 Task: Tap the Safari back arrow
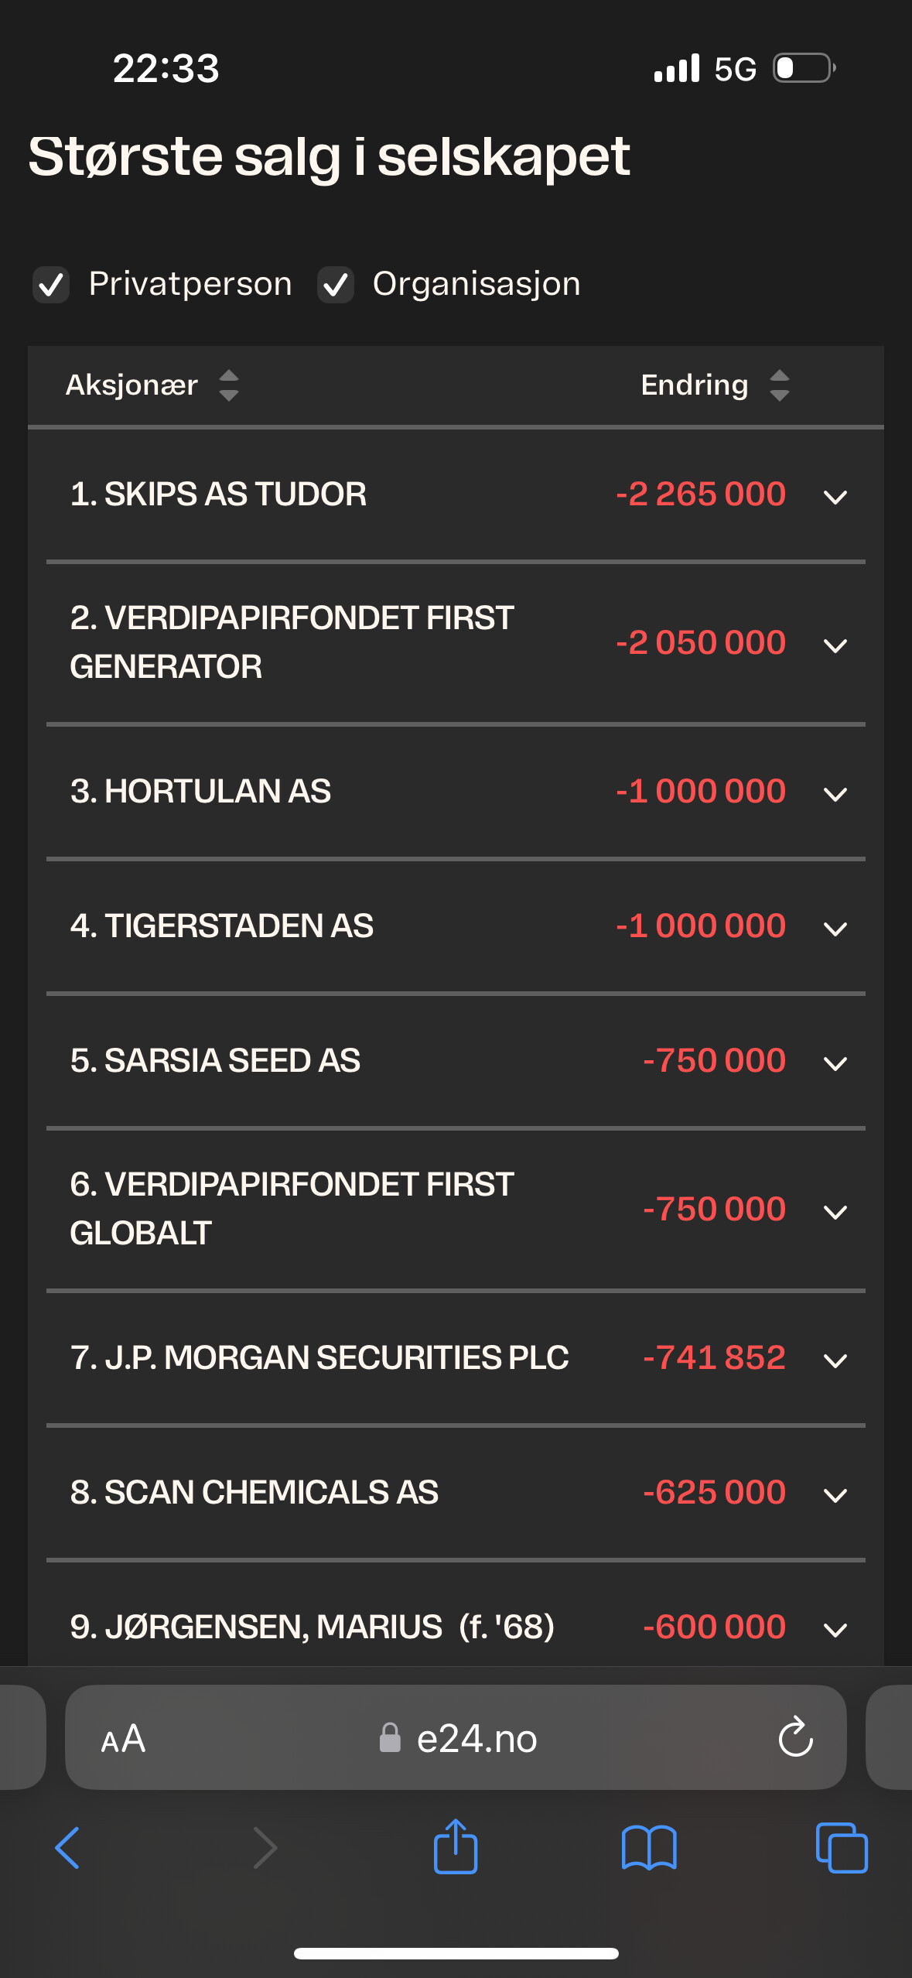tap(67, 1847)
